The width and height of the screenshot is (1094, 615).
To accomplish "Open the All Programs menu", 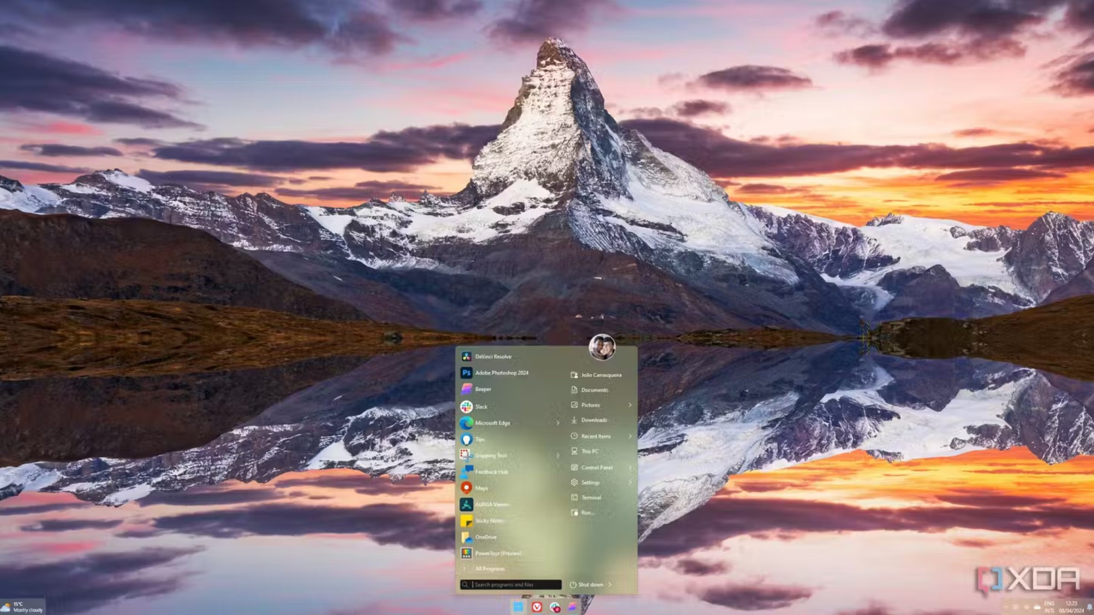I will (x=491, y=568).
